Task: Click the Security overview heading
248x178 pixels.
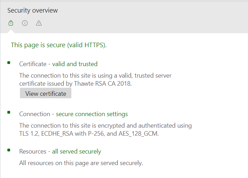Action: tap(33, 10)
